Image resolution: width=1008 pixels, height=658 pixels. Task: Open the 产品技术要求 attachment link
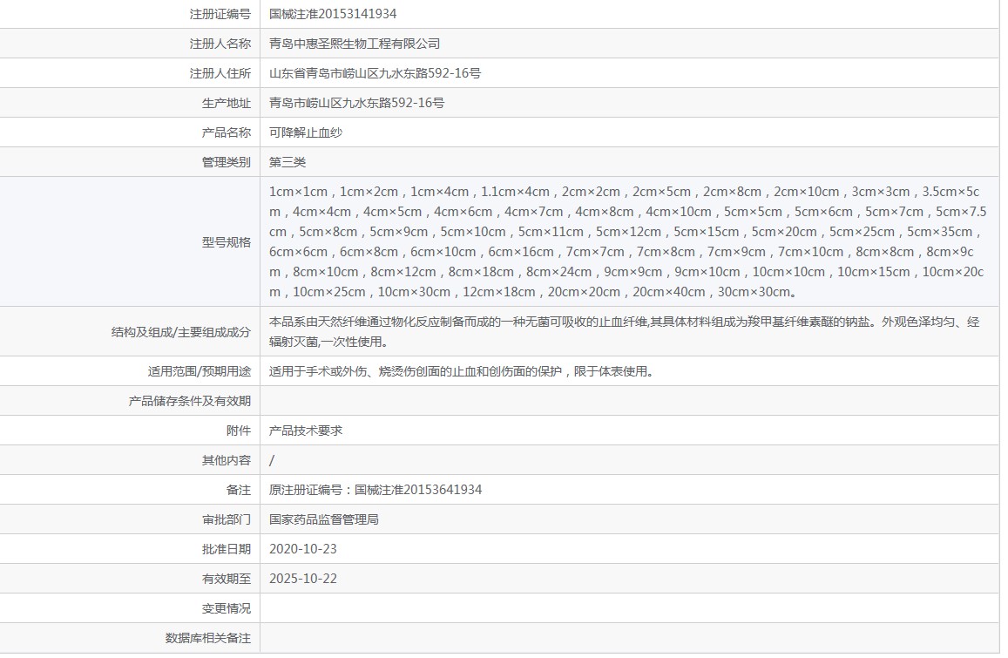(305, 431)
